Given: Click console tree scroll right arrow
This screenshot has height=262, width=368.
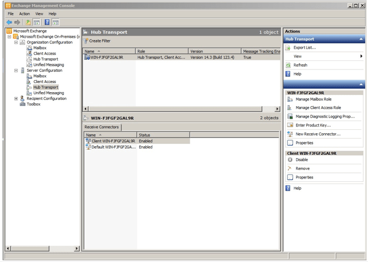Looking at the screenshot, I should coord(77,248).
